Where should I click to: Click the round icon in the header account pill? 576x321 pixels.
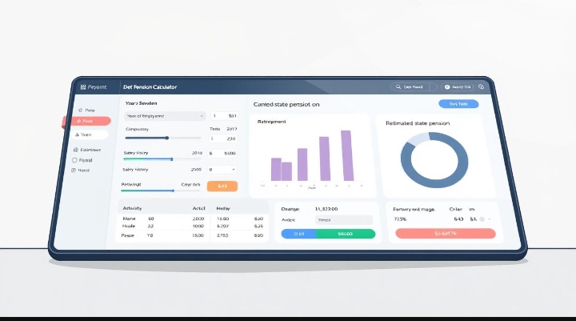click(x=448, y=86)
